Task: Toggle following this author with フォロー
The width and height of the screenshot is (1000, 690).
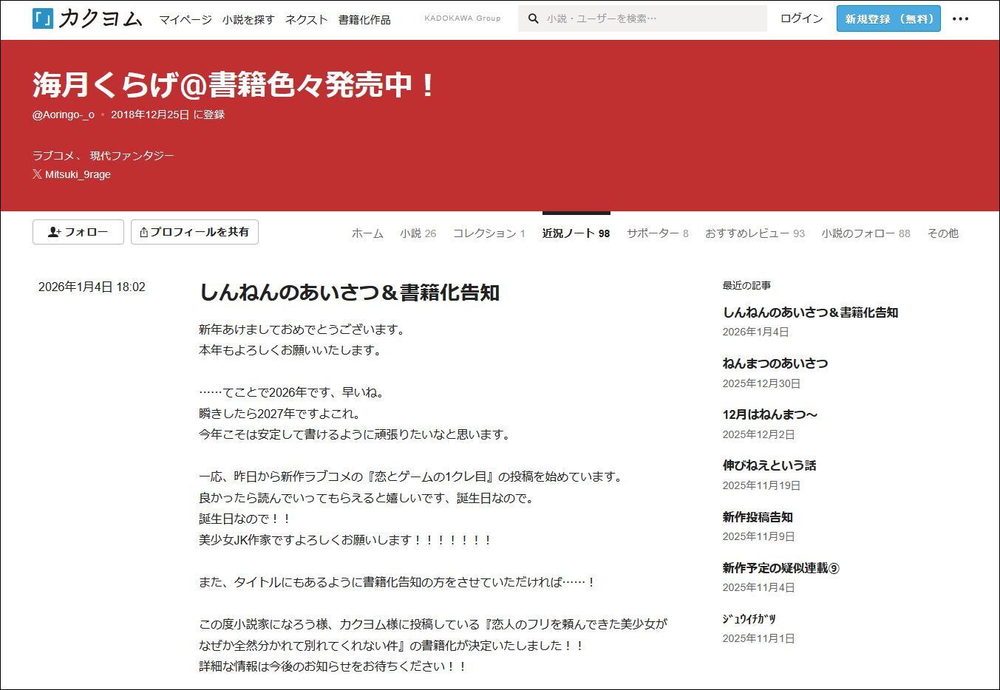Action: click(78, 232)
